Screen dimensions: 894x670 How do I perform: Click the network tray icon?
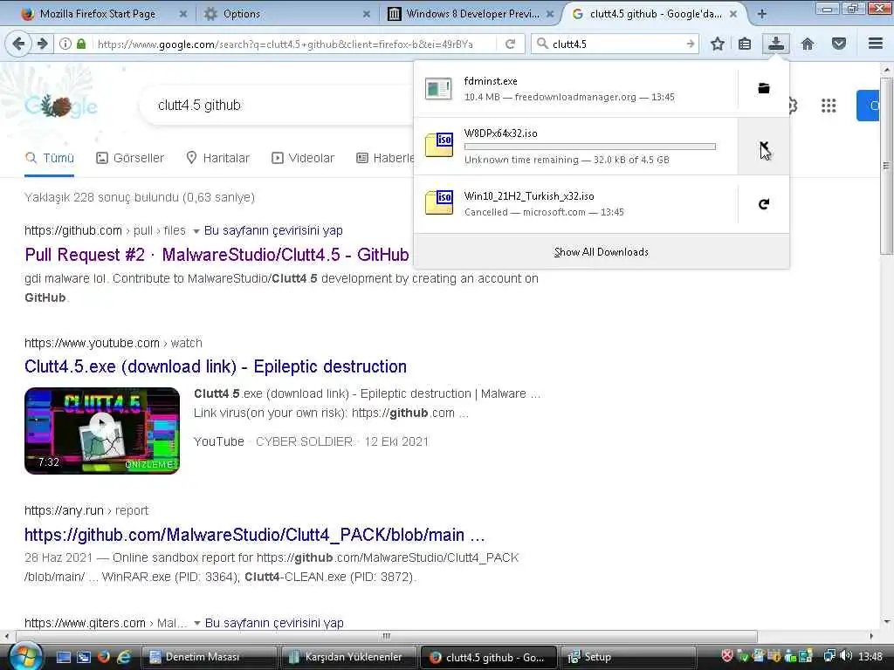coord(829,657)
